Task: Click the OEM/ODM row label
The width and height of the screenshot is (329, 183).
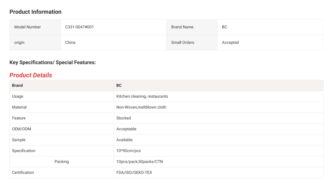Action: (21, 129)
